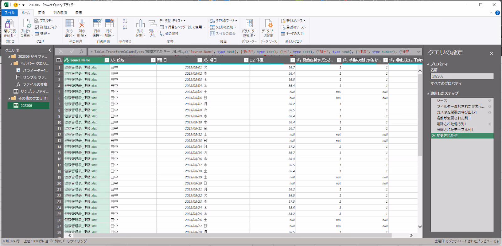Image resolution: width=502 pixels, height=246 pixels.
Task: Expand the formula bar with chevron
Action: [x=419, y=51]
